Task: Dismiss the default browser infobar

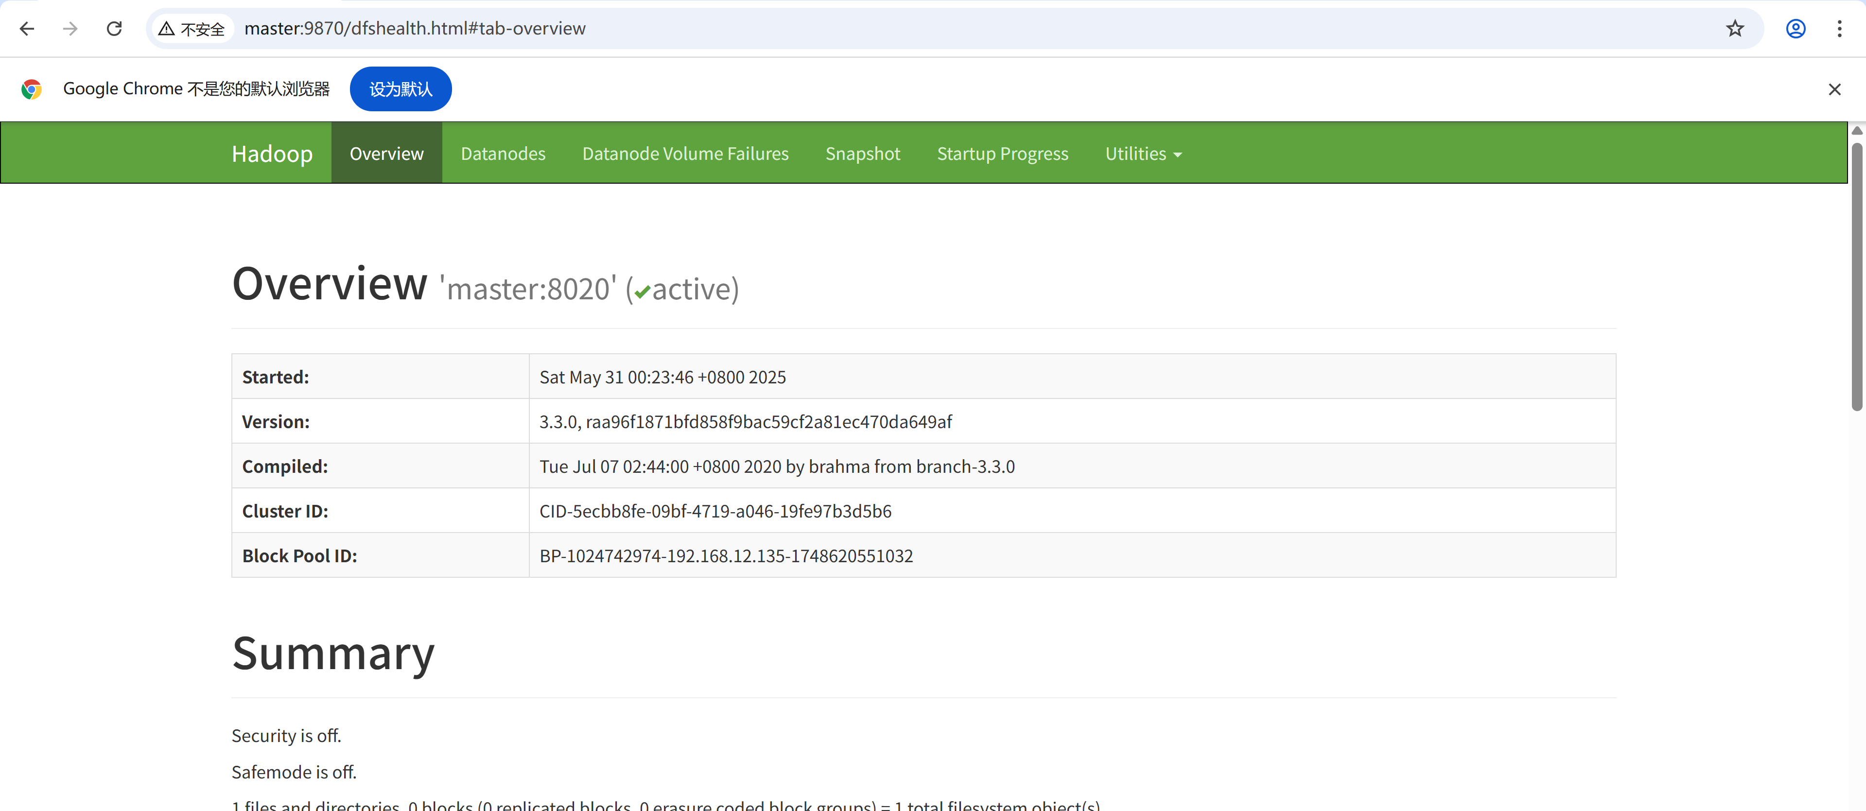Action: click(1834, 89)
